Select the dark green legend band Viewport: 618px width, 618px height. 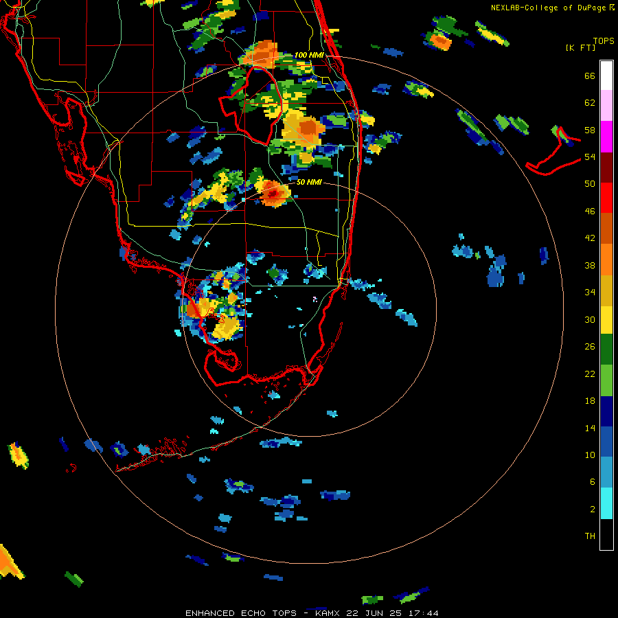(606, 350)
